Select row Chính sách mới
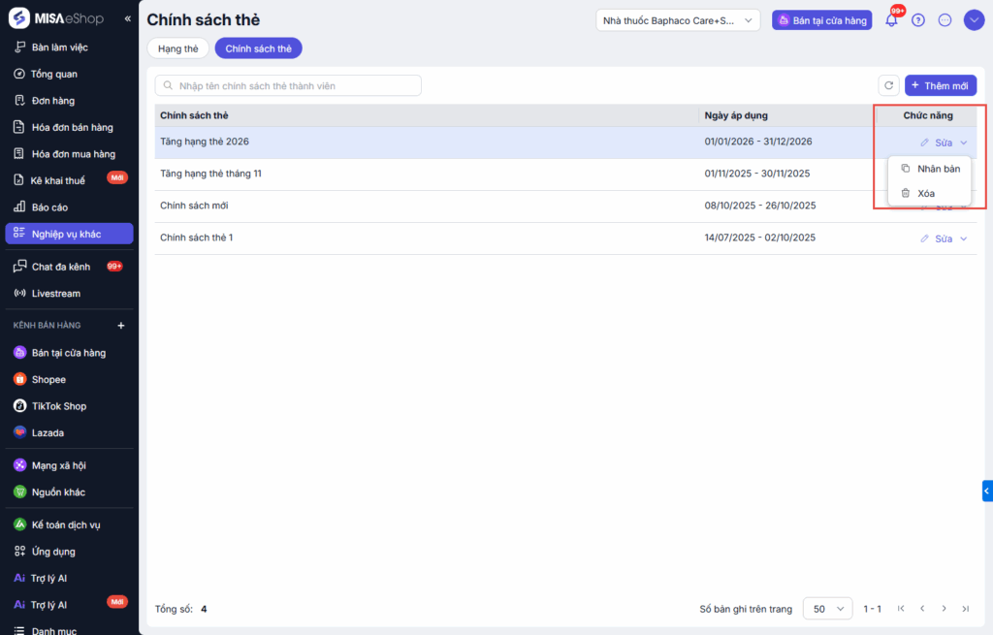The height and width of the screenshot is (635, 993). 565,206
